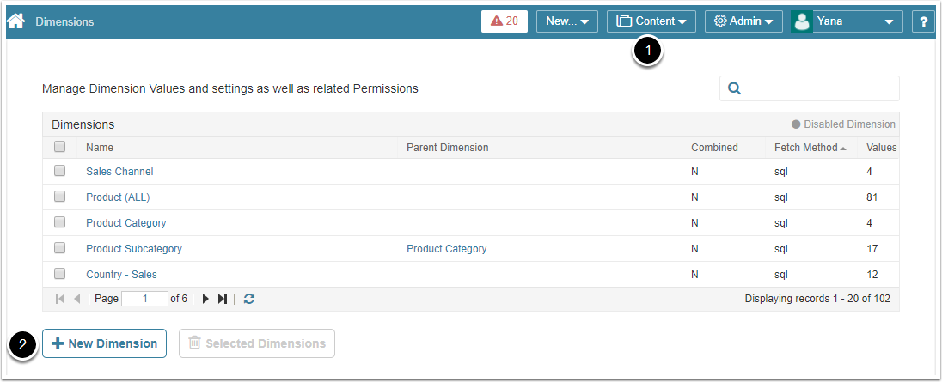This screenshot has height=382, width=942.
Task: Click the New Dimension button
Action: click(x=104, y=343)
